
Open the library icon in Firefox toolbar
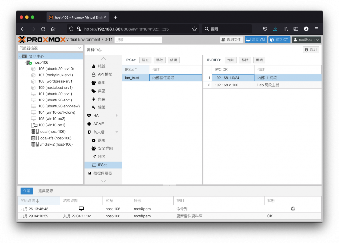pos(286,29)
